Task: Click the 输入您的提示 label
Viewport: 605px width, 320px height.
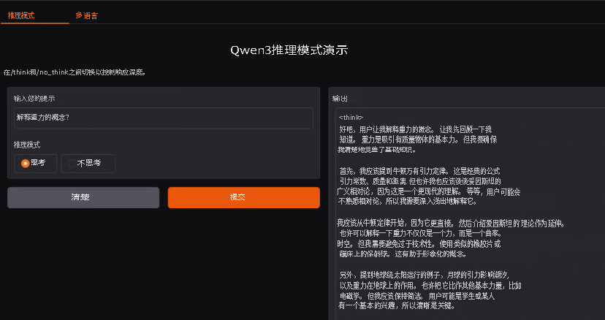Action: [34, 99]
